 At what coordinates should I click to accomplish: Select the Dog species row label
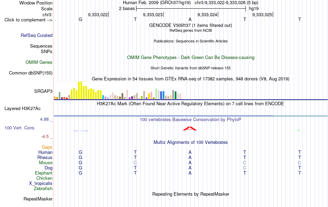pyautogui.click(x=49, y=168)
